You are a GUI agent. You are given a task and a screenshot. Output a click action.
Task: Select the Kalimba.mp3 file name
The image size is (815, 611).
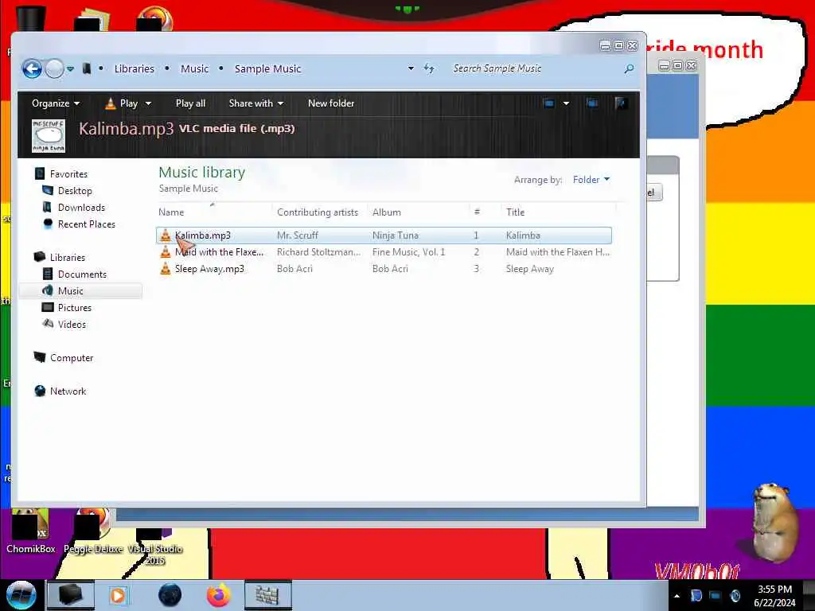pos(203,235)
